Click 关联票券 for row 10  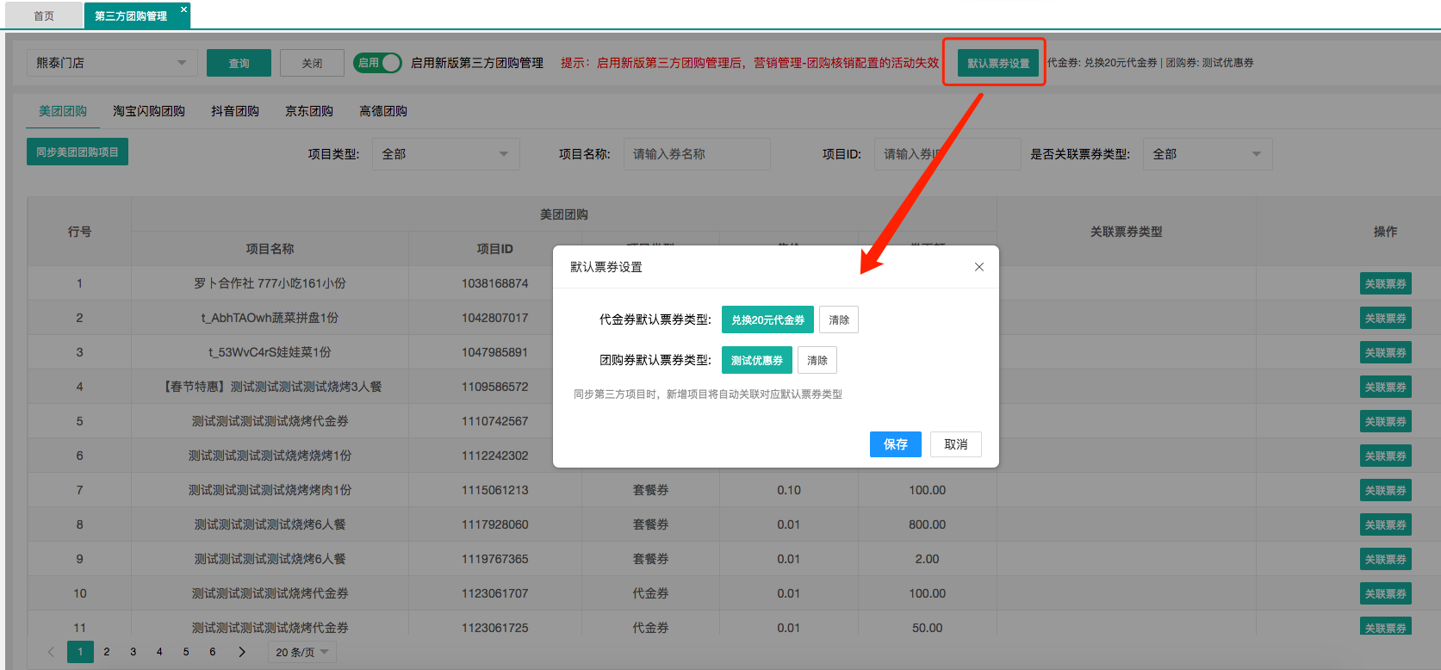click(1386, 593)
